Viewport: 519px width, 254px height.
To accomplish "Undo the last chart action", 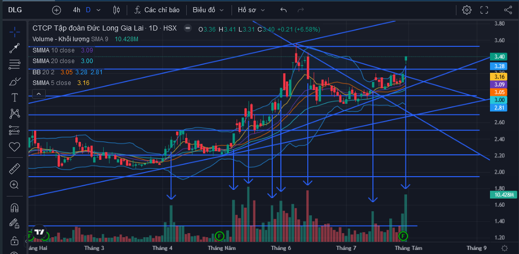I will pyautogui.click(x=283, y=10).
